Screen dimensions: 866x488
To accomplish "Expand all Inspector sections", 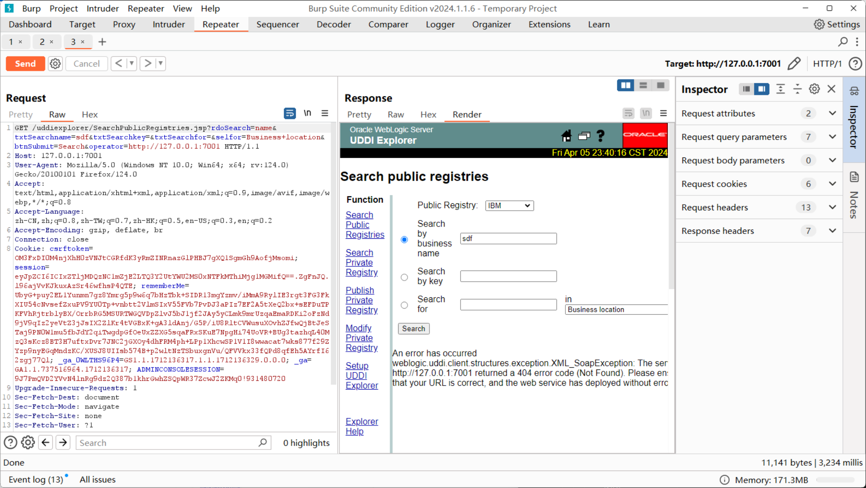I will pyautogui.click(x=780, y=89).
